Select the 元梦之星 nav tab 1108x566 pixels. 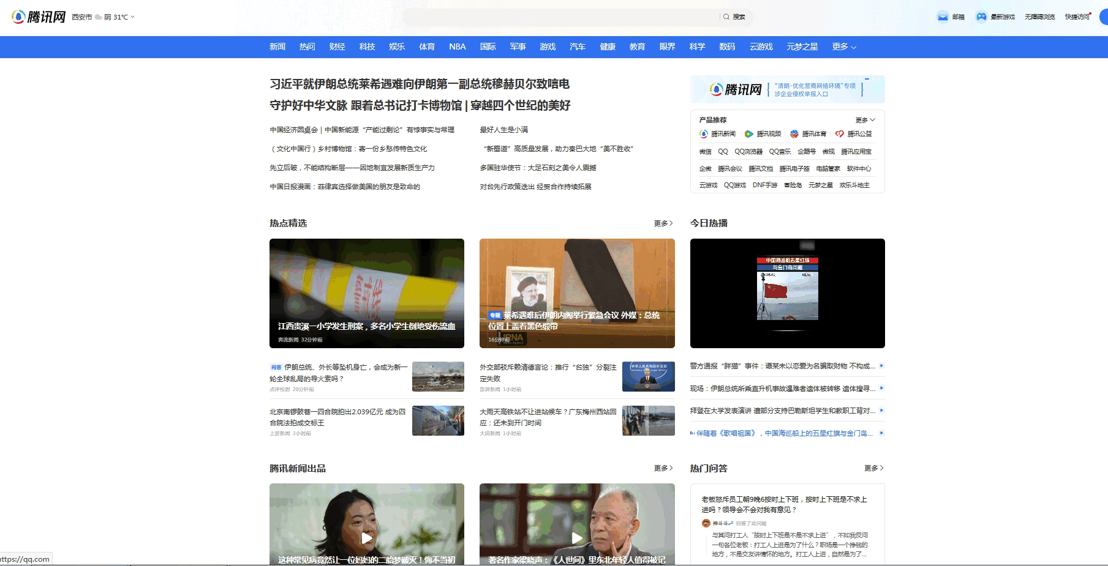click(802, 47)
